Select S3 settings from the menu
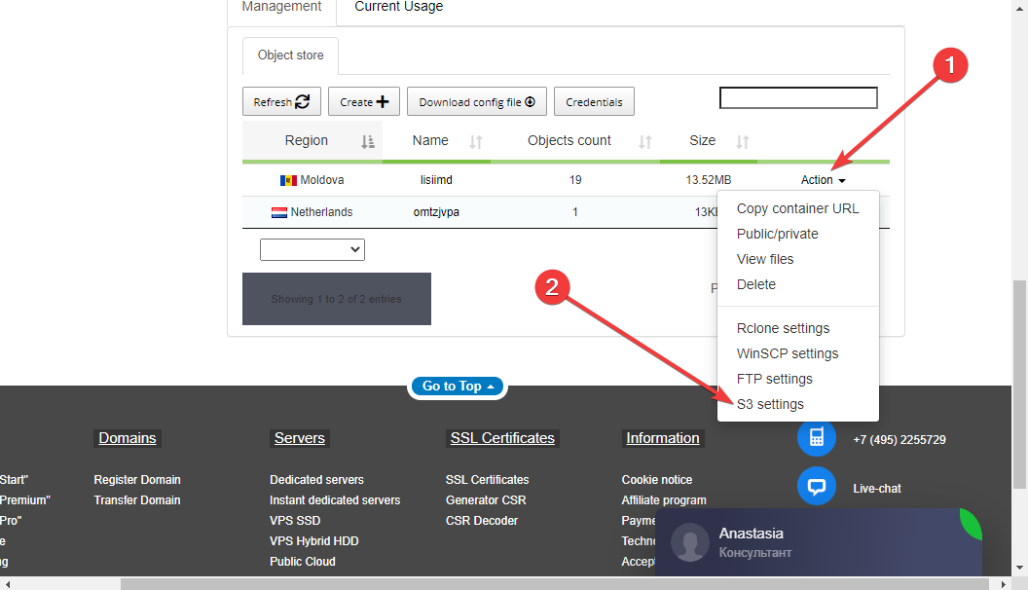 (x=770, y=404)
